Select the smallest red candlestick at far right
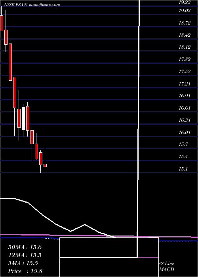This screenshot has height=277, width=198. 45,165
